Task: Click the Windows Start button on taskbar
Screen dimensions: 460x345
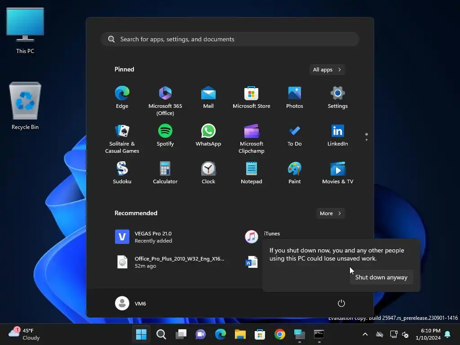Action: click(141, 334)
